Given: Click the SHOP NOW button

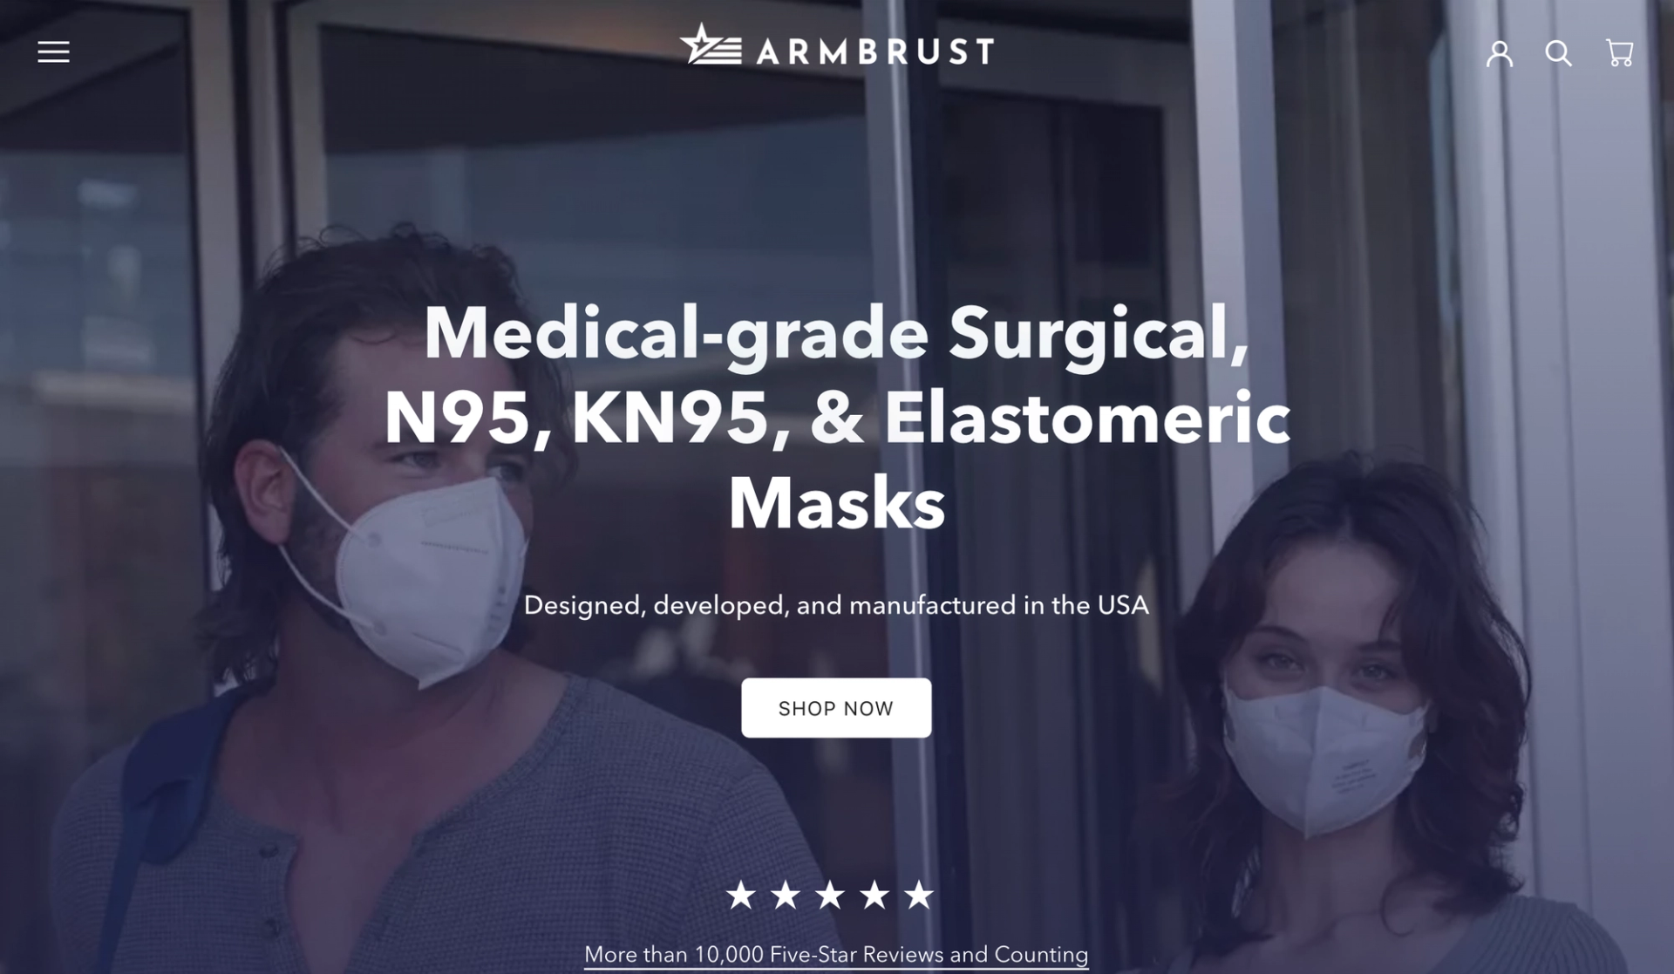Looking at the screenshot, I should click(x=836, y=708).
